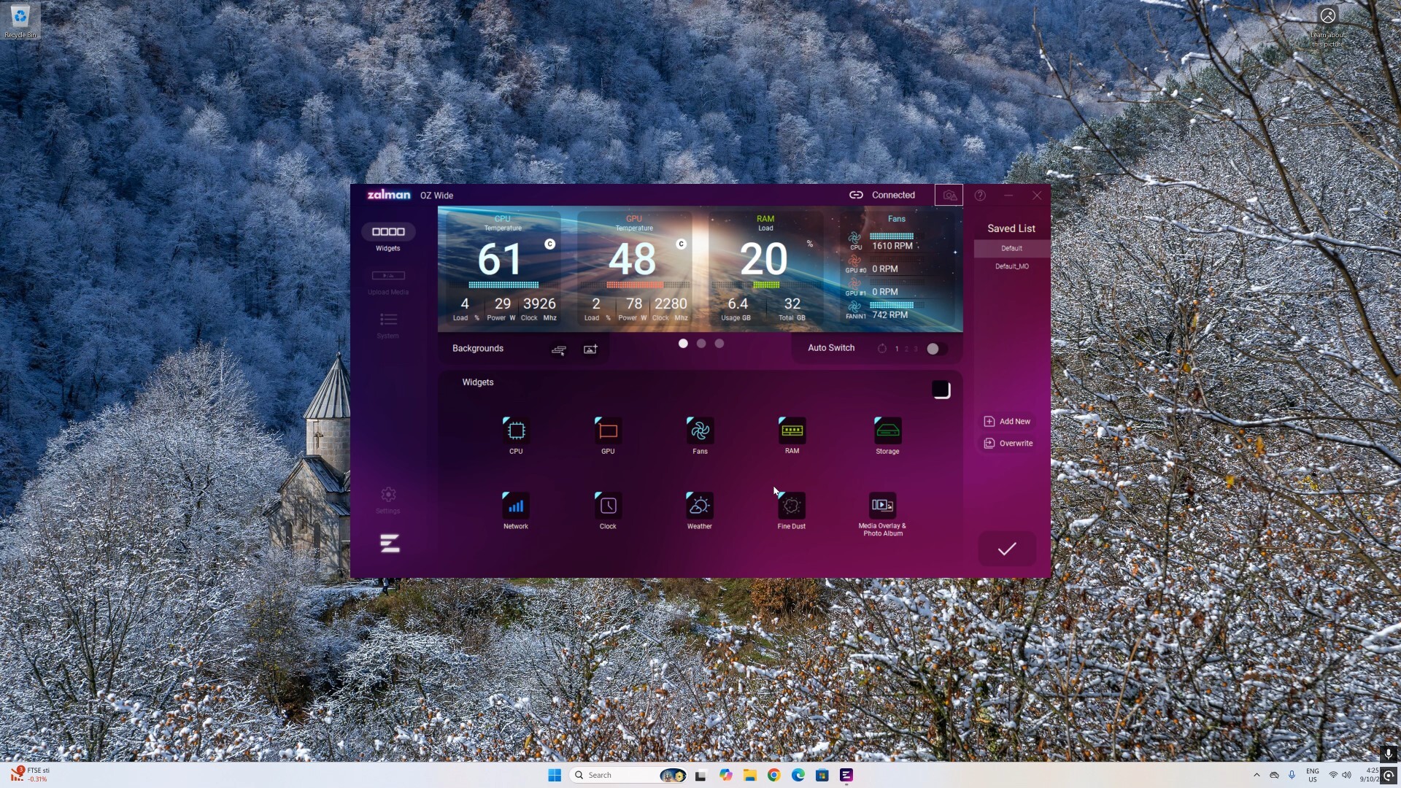Switch to the second preview page dot
This screenshot has width=1401, height=788.
(x=701, y=344)
